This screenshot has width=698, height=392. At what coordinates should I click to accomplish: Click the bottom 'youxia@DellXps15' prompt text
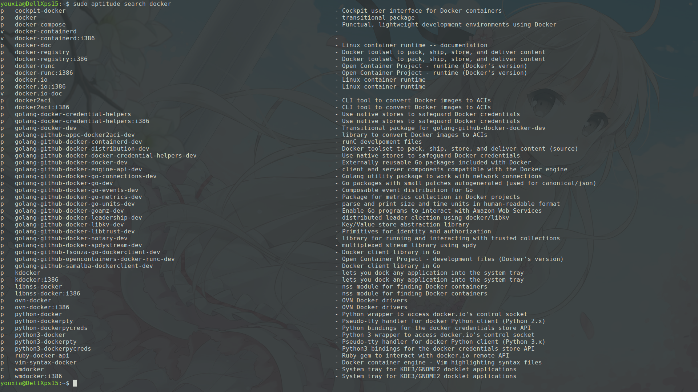point(29,383)
